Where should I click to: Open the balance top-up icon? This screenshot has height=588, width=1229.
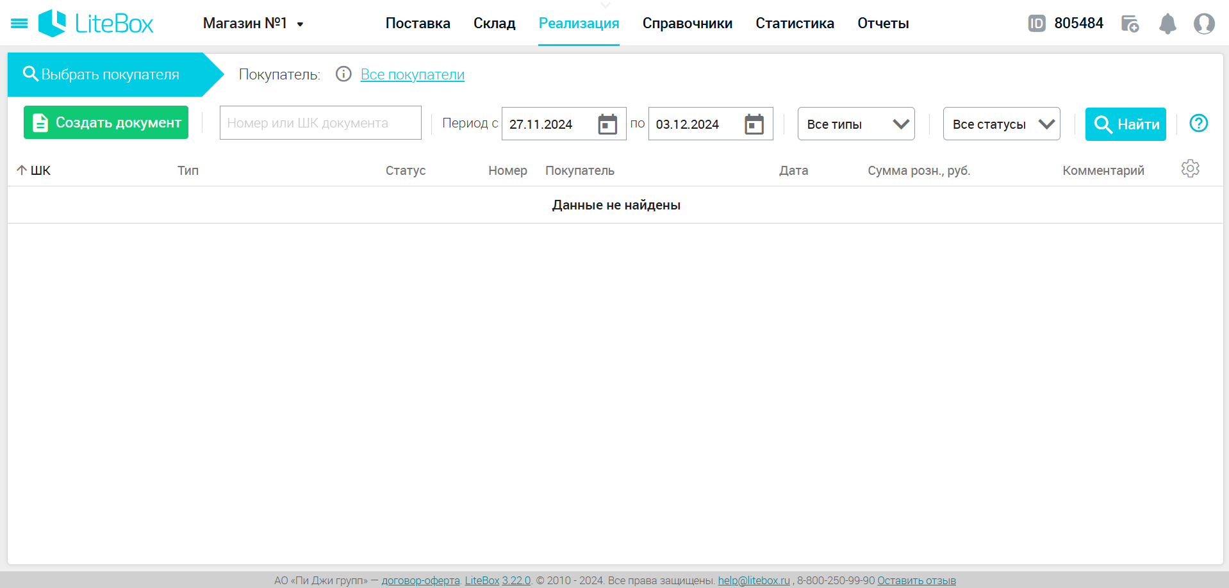click(x=1130, y=24)
